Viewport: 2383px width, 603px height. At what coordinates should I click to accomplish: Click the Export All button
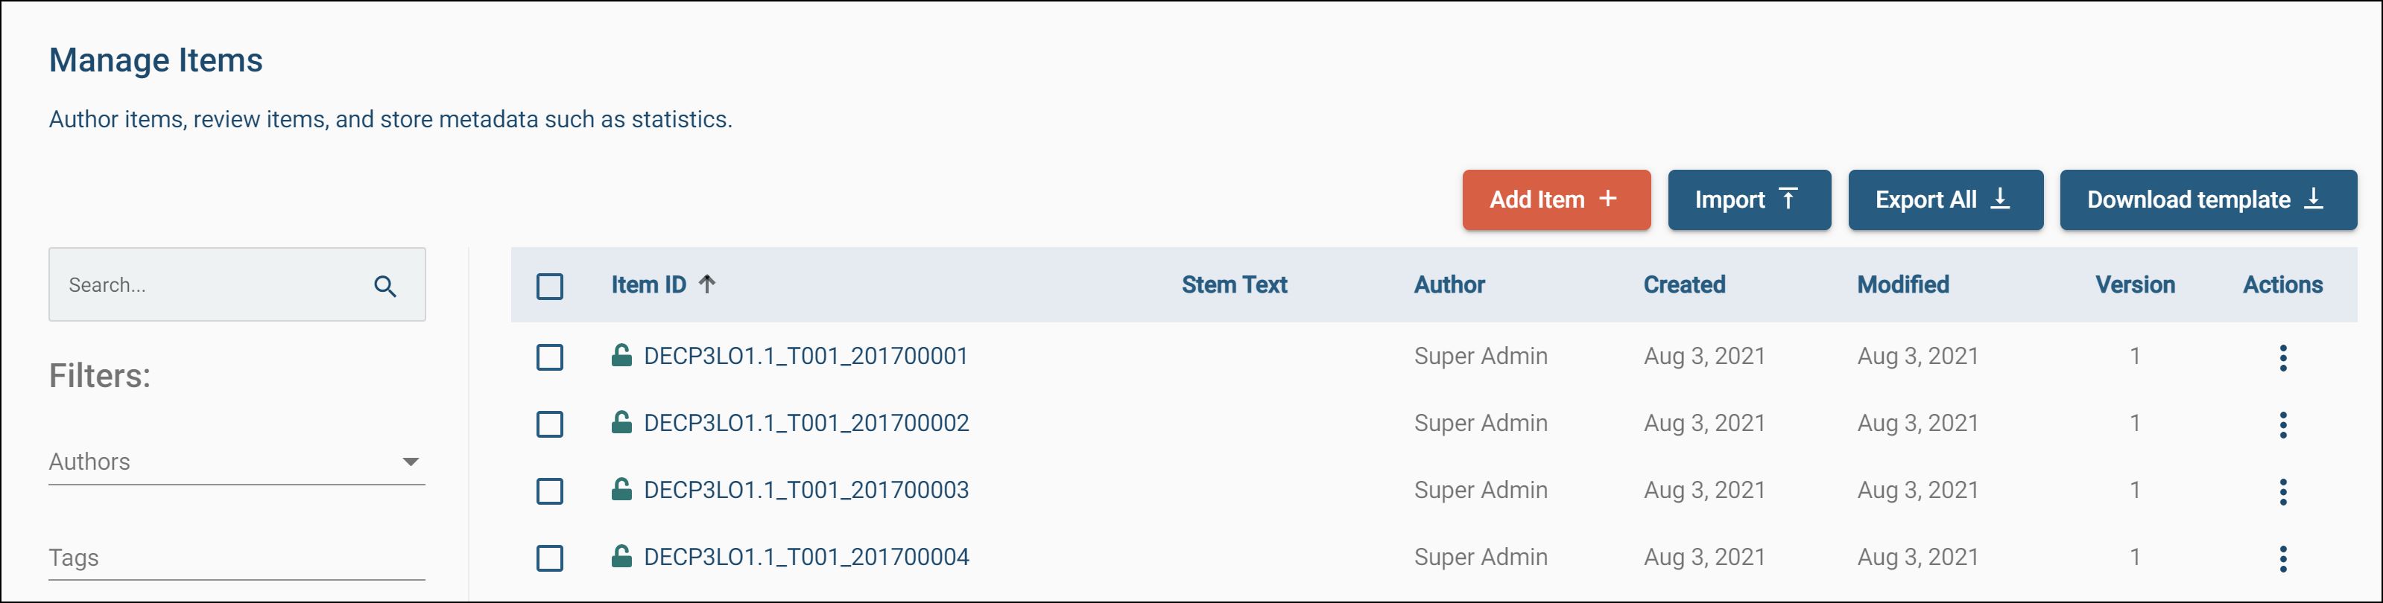1945,200
